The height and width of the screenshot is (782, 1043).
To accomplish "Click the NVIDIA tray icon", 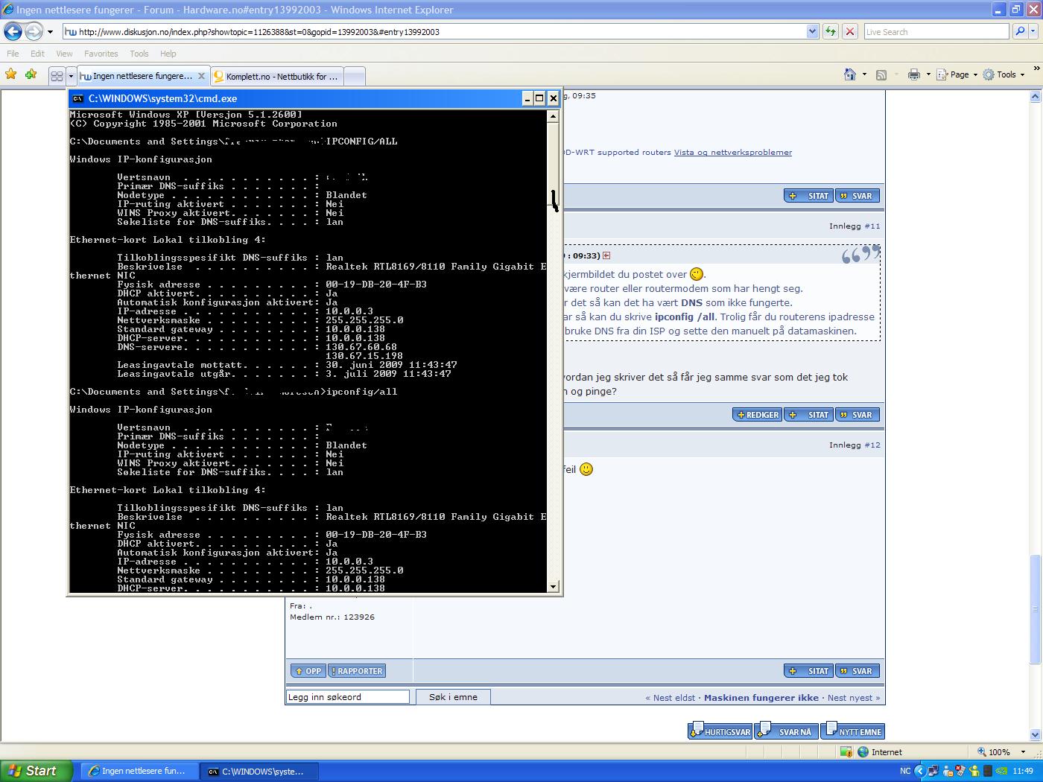I will pos(1003,772).
